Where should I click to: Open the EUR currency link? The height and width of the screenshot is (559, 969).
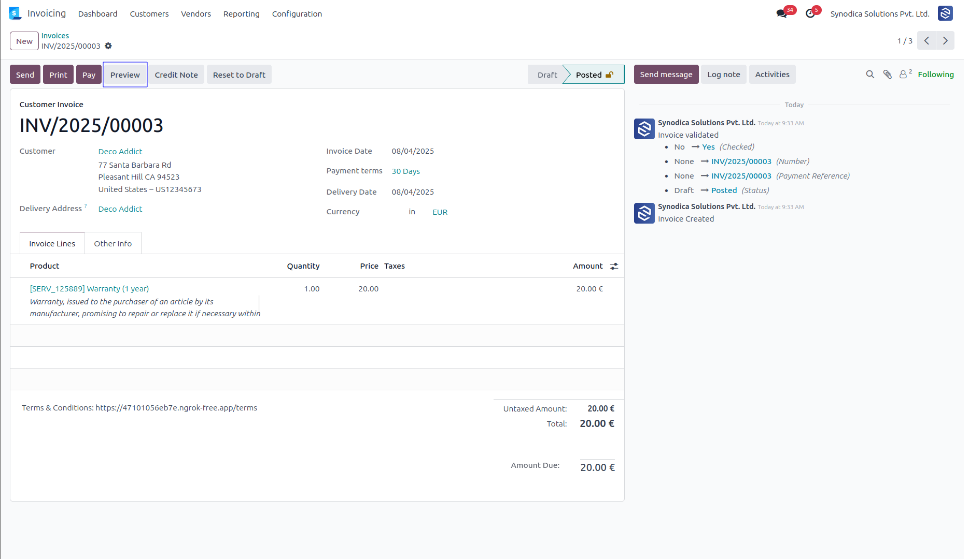coord(440,212)
